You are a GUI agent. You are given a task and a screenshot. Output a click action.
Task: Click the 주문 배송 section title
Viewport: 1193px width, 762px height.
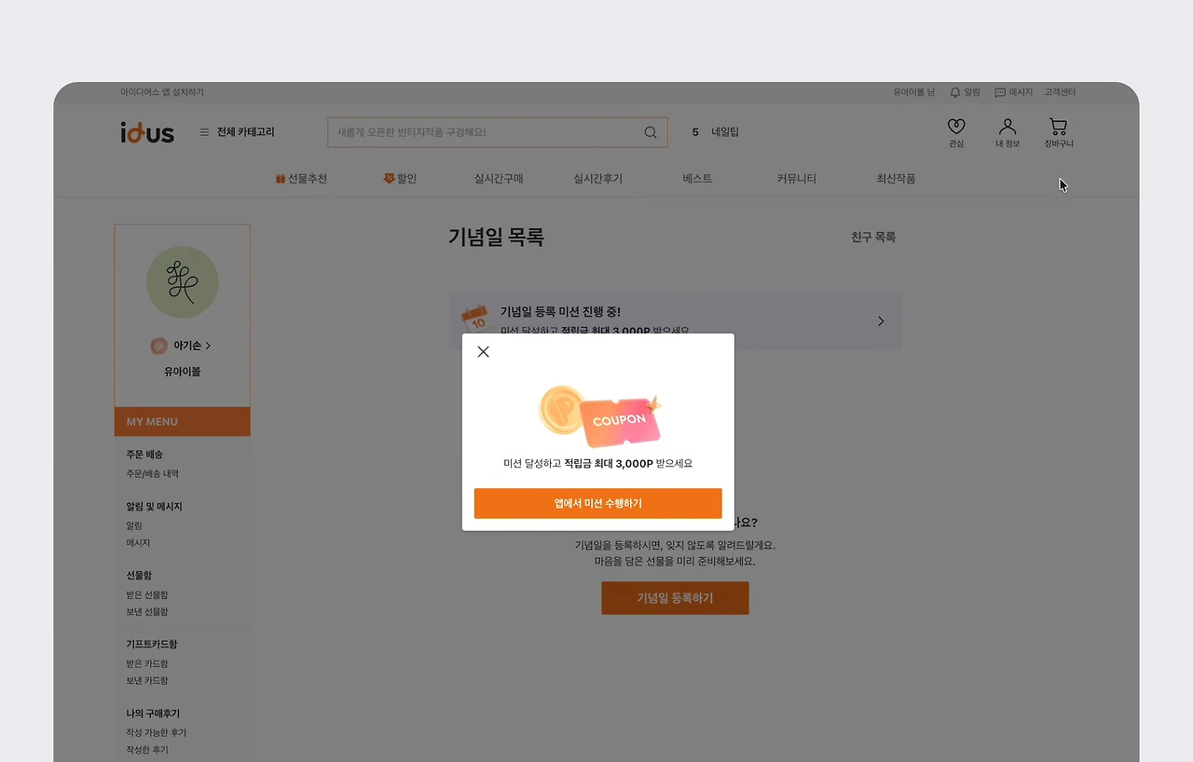[144, 455]
